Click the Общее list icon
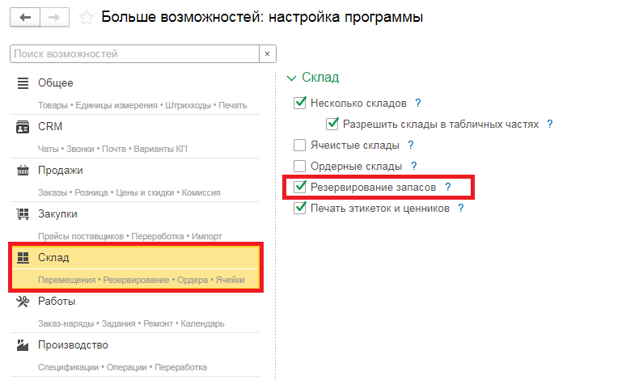The image size is (643, 380). [23, 82]
